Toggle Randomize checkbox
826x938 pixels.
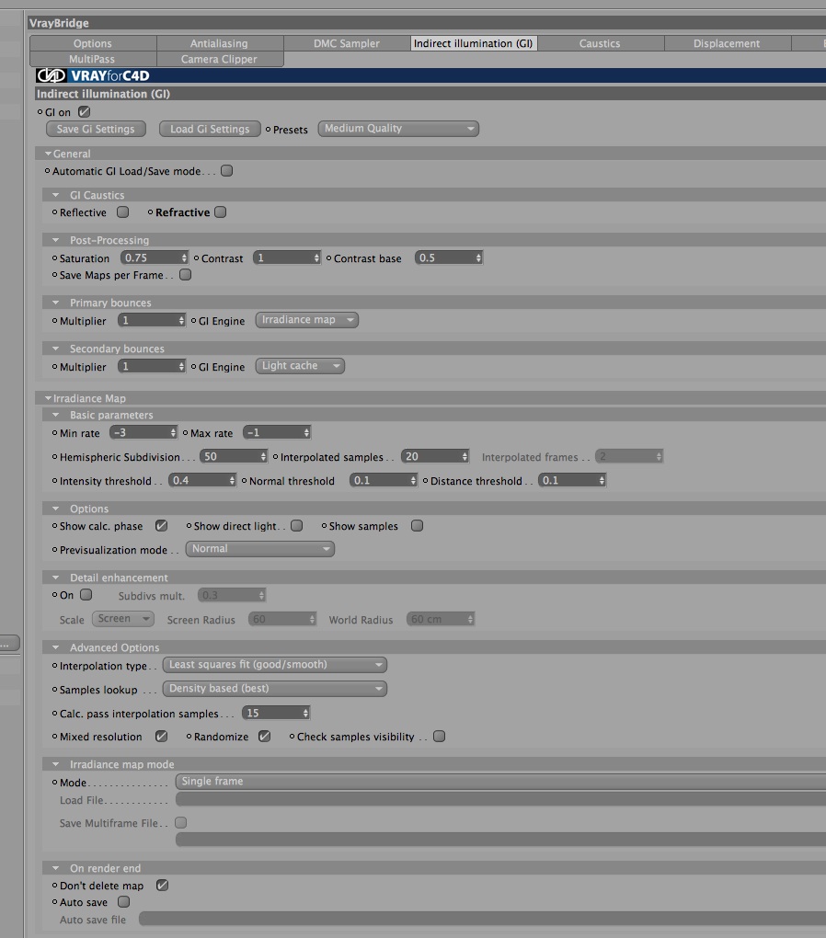coord(265,737)
